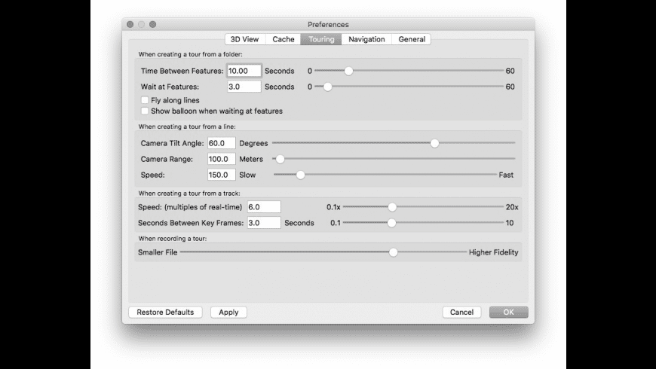Toggle Show balloon when waiting at features
The height and width of the screenshot is (369, 656).
pos(145,111)
